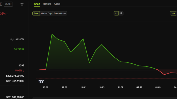The image size is (177, 99).
Task: Switch to candlestick chart view icon
Action: (121, 13)
